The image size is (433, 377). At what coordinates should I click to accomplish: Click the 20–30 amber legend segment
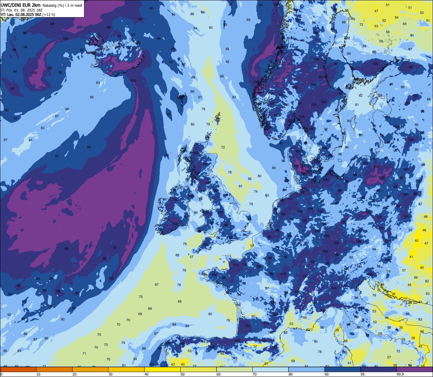coord(90,370)
